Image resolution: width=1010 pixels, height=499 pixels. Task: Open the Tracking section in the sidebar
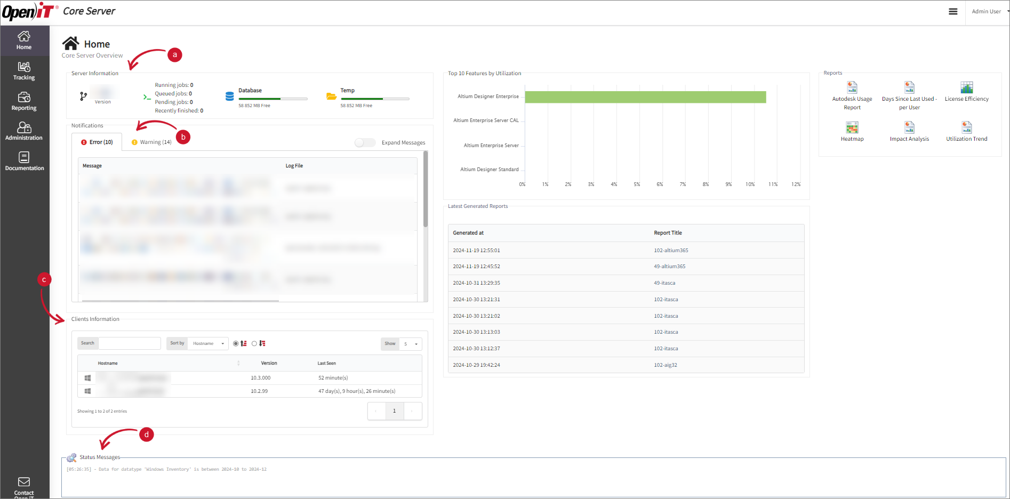click(24, 70)
